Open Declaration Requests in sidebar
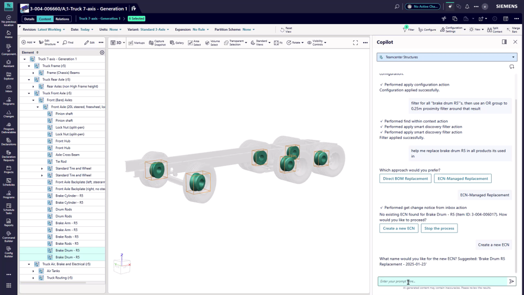 [9, 156]
